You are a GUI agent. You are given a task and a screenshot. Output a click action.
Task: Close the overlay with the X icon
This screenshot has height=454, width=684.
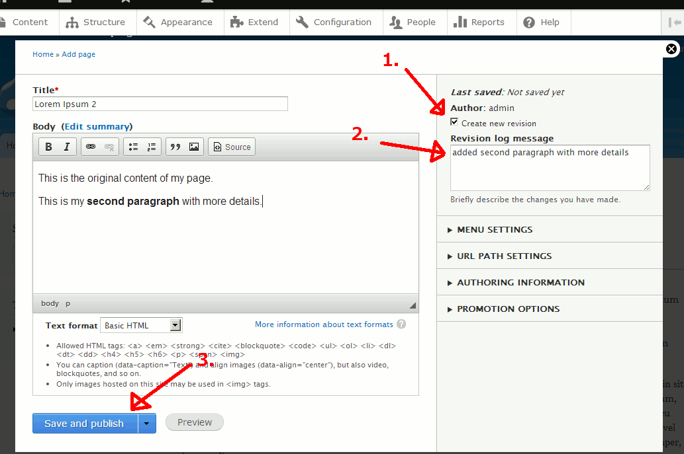pyautogui.click(x=671, y=49)
